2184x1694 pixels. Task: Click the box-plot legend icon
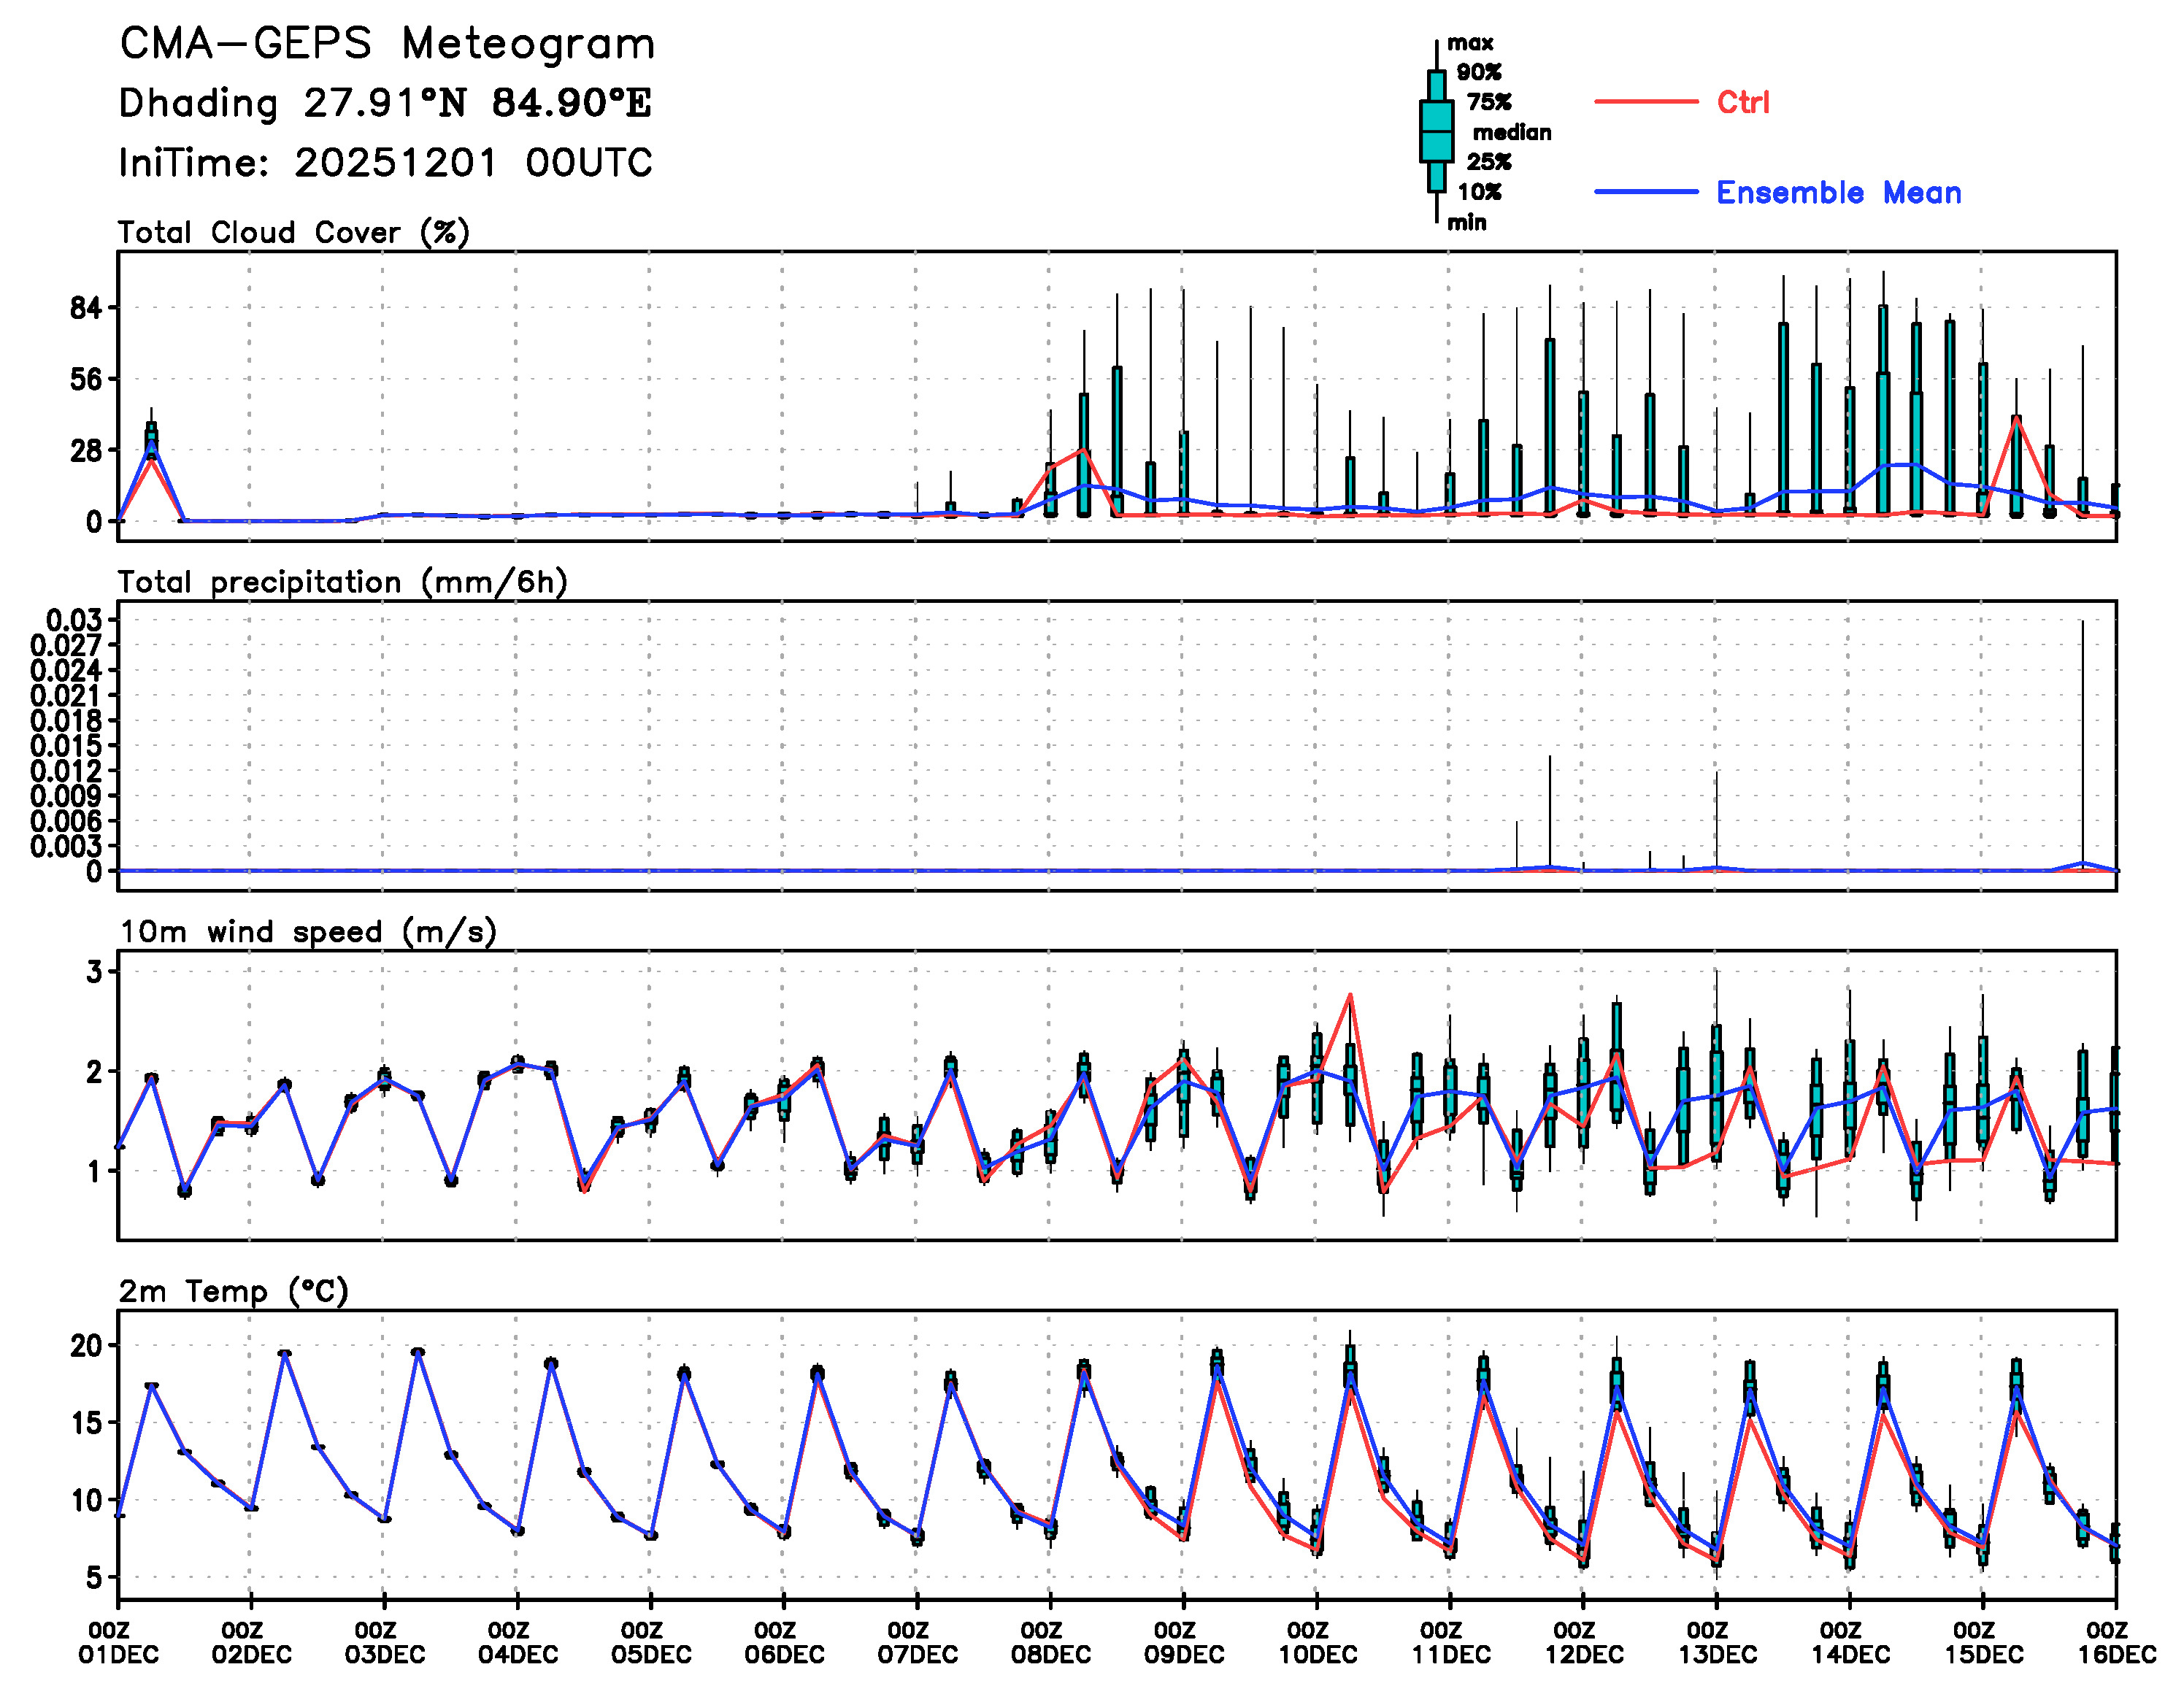click(x=1436, y=131)
